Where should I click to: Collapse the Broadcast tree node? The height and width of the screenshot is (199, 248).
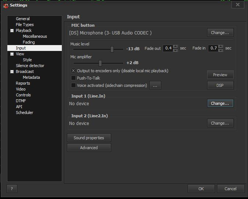point(12,72)
